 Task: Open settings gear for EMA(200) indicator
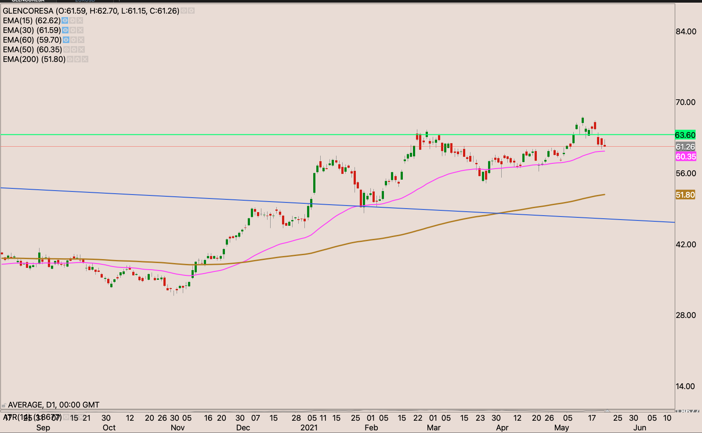coord(77,59)
